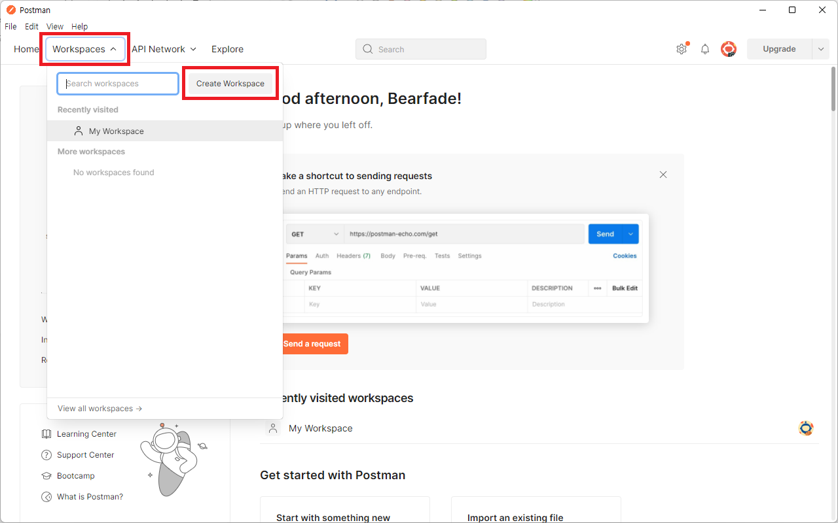This screenshot has width=838, height=523.
Task: Click the avatar icon on the My Workspace row
Action: [x=806, y=428]
